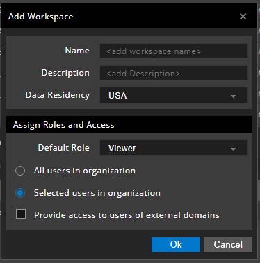This screenshot has width=260, height=263.
Task: Close the Add Workspace dialog with the X icon
Action: pyautogui.click(x=243, y=16)
